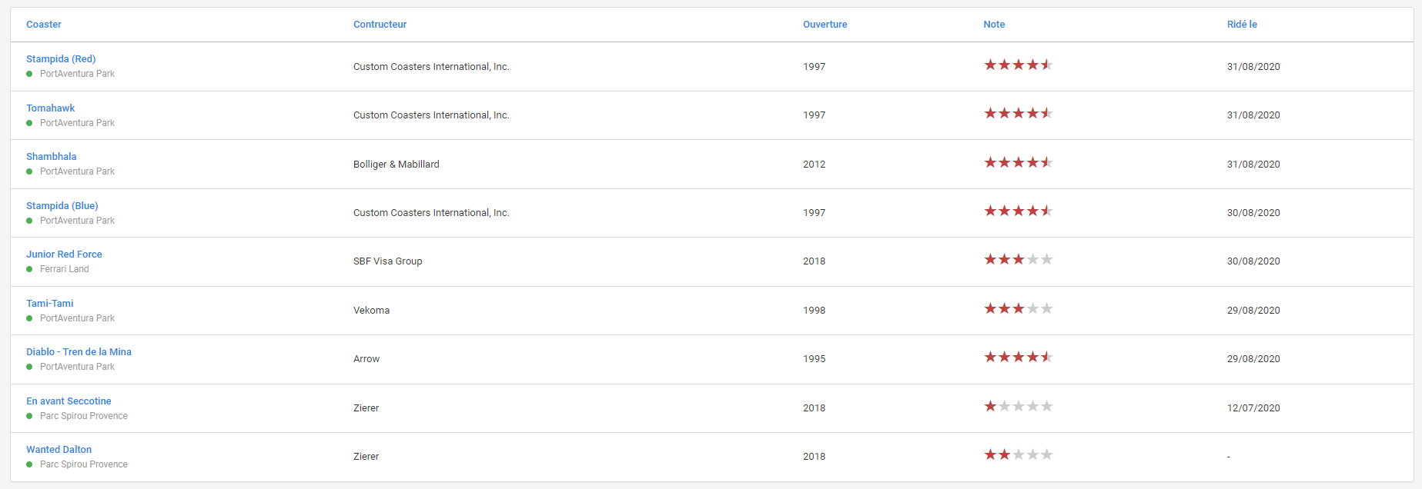Select PortAventura Park under Stampida (Red)

point(77,74)
